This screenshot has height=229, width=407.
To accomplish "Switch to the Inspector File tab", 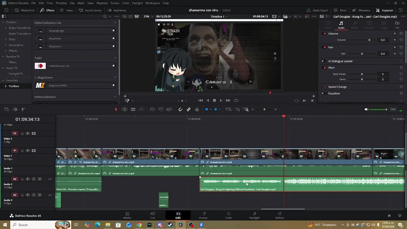I will click(397, 25).
